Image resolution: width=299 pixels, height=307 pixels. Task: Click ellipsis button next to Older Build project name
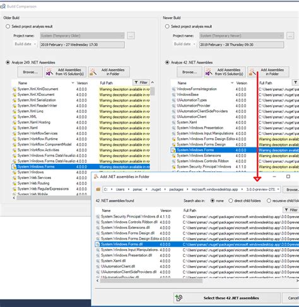pos(131,36)
